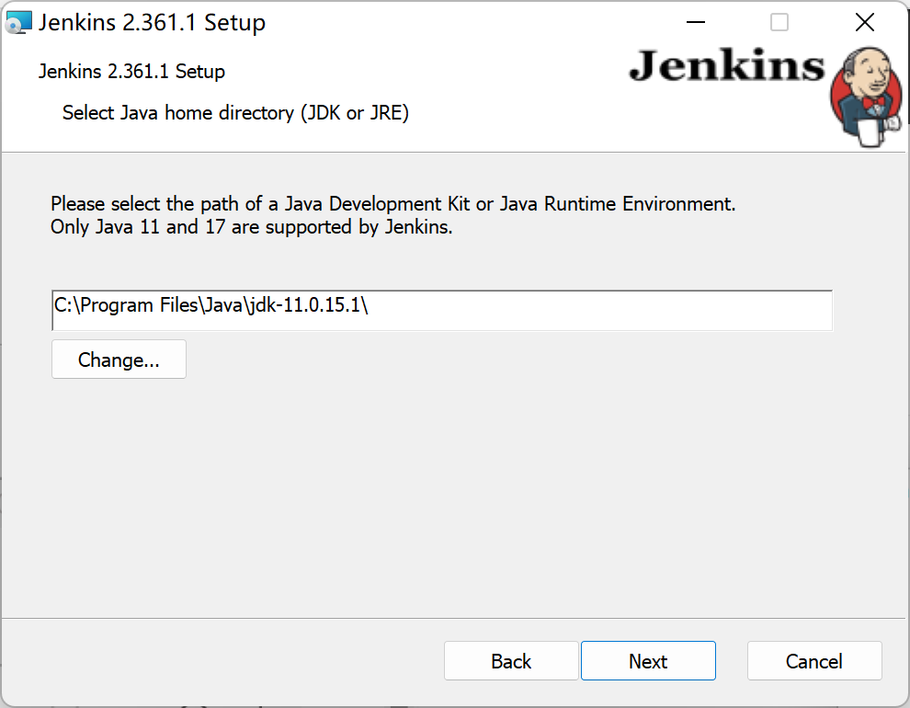Close the Jenkins Setup window

[865, 23]
